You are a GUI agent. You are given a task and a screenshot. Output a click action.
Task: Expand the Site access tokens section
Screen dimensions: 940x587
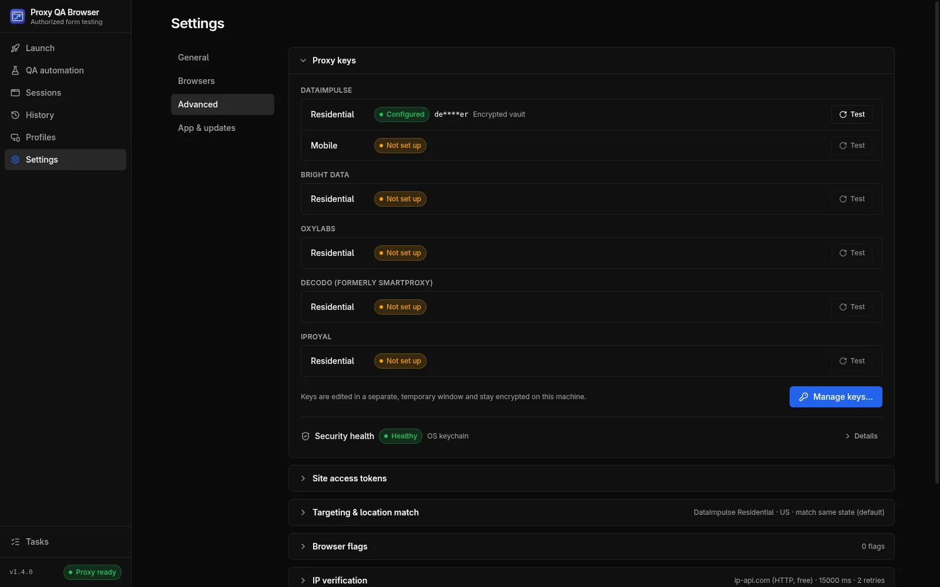pyautogui.click(x=592, y=478)
